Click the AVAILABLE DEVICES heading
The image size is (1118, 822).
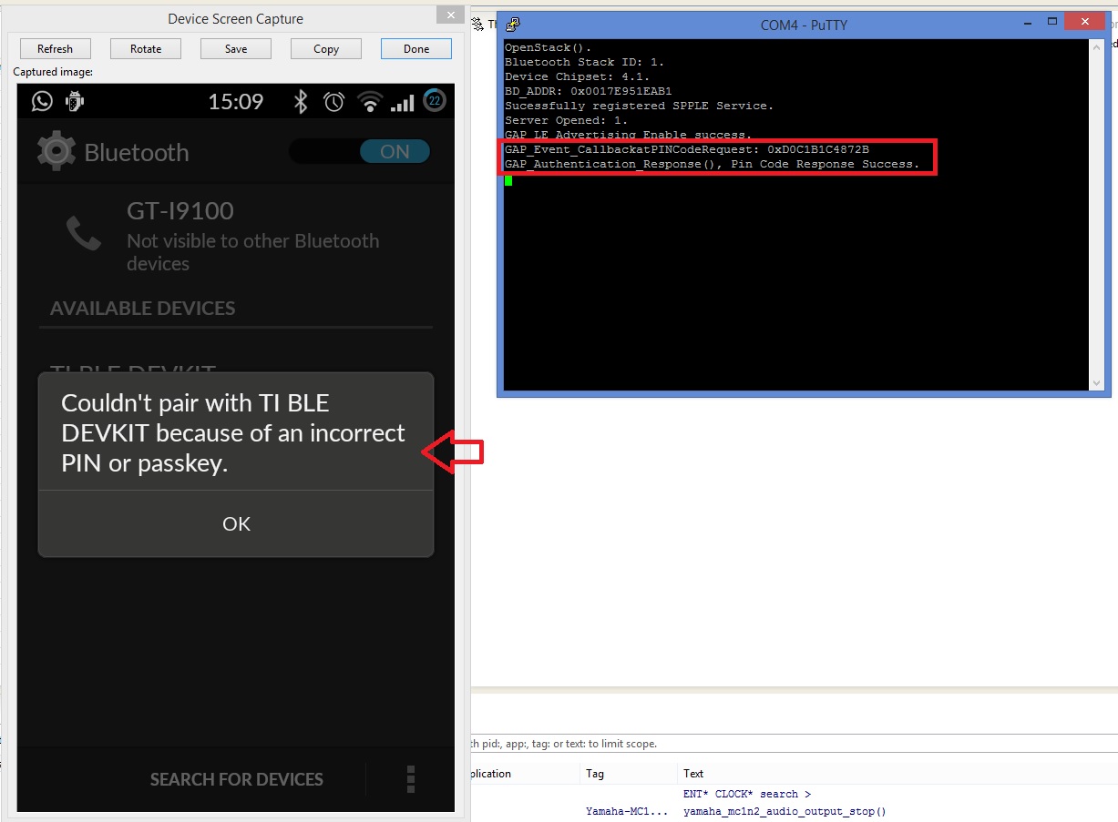click(143, 308)
